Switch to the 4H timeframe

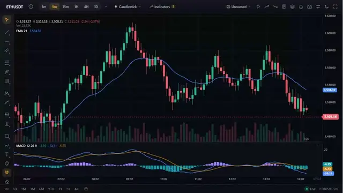(86, 7)
